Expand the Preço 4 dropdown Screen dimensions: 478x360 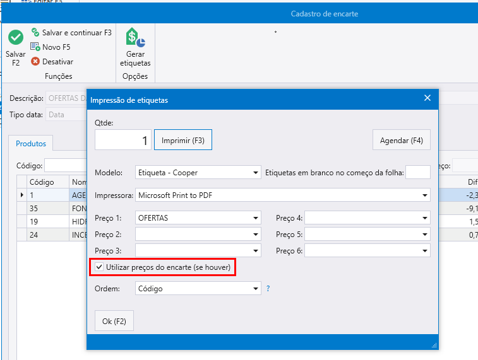tap(424, 218)
